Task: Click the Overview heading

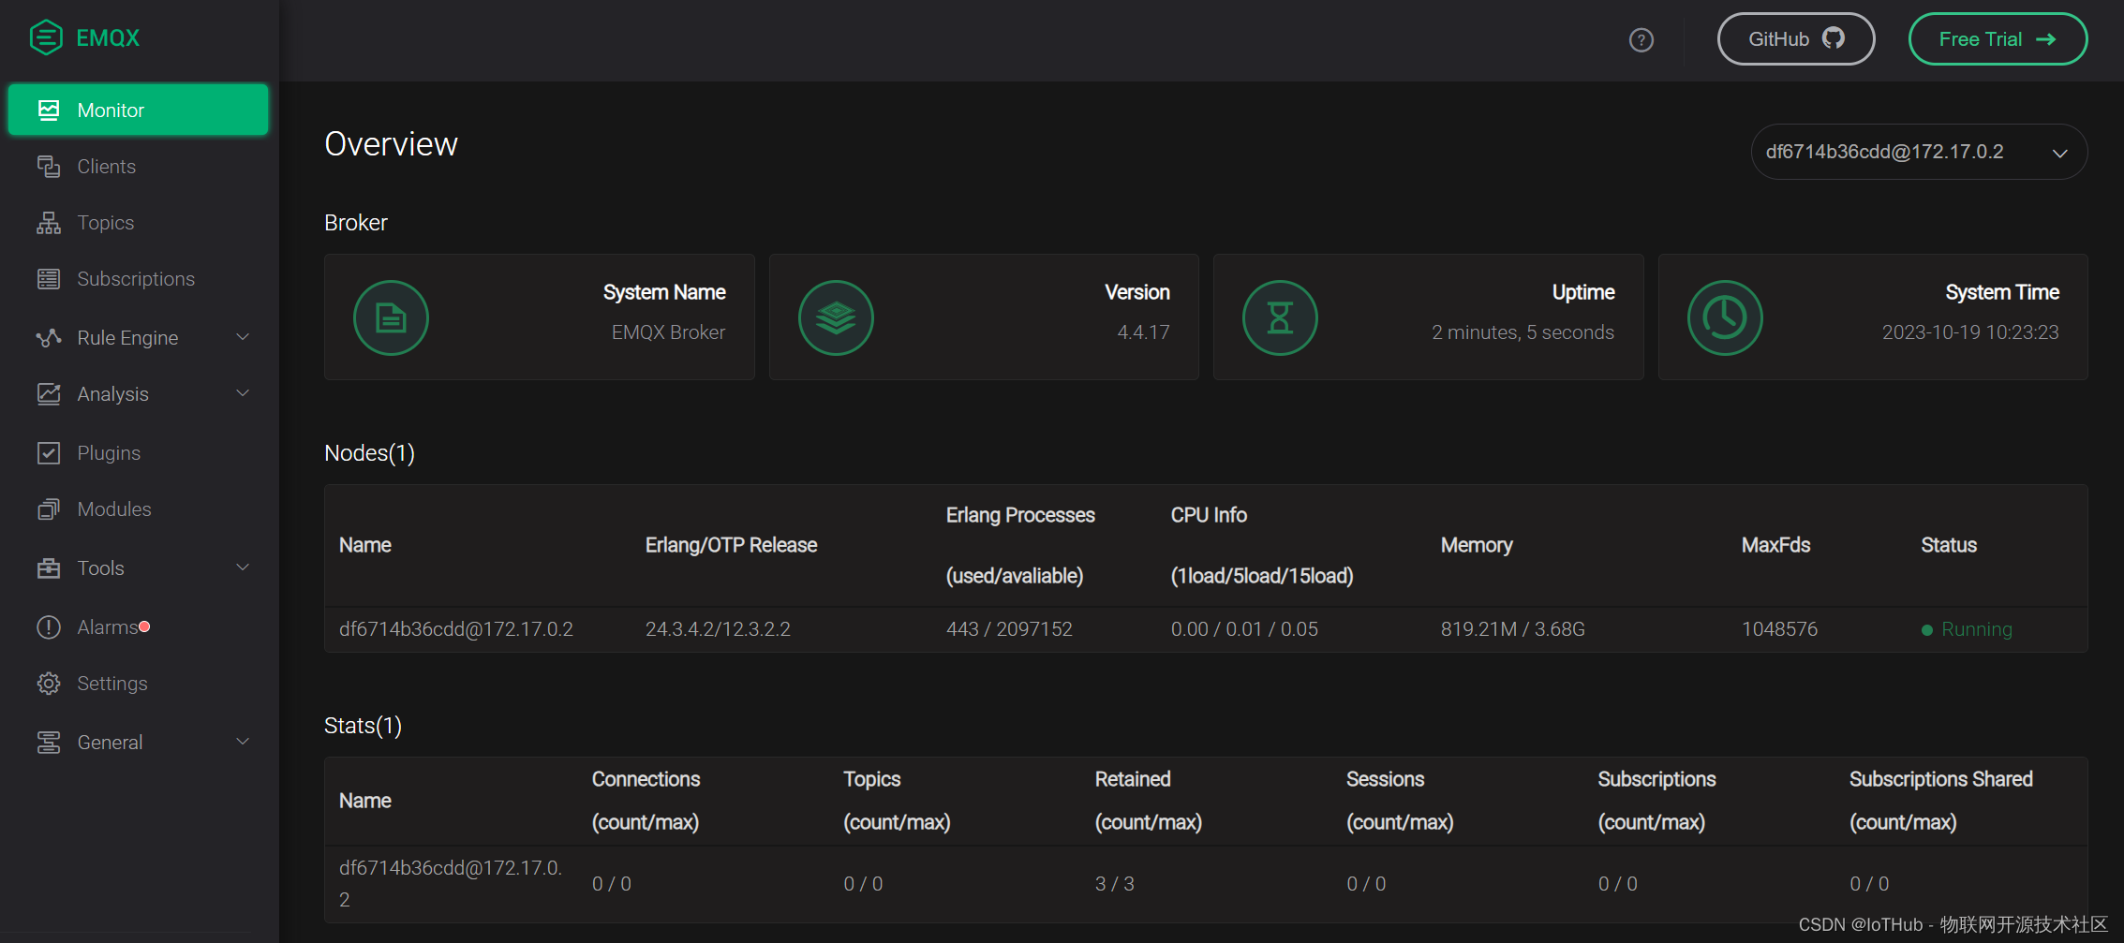Action: tap(391, 144)
